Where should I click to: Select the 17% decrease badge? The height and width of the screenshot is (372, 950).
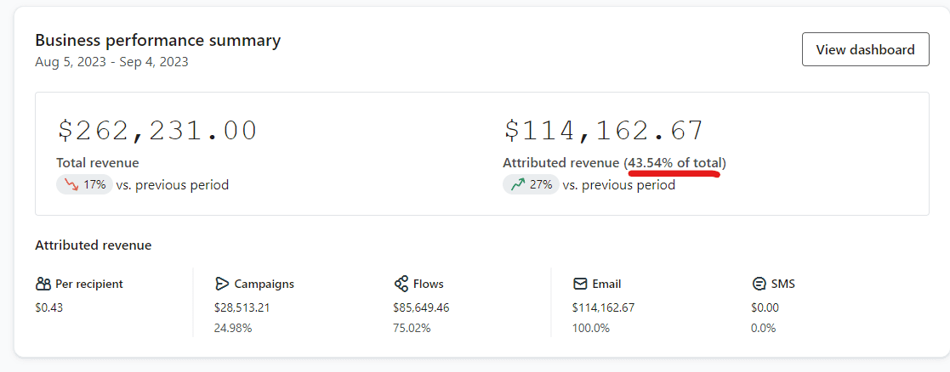click(x=84, y=184)
